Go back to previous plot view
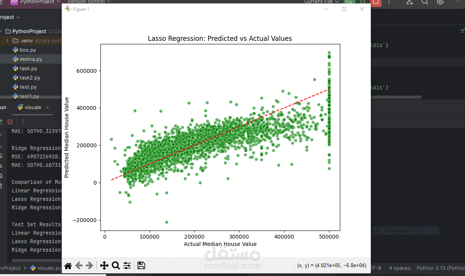This screenshot has height=276, width=465. pyautogui.click(x=79, y=266)
